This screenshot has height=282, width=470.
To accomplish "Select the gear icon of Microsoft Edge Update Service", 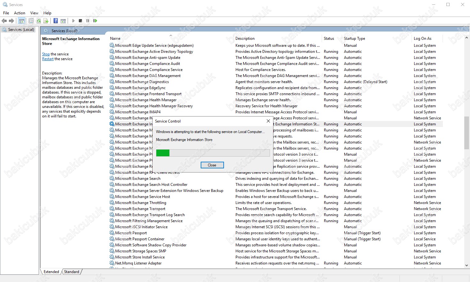I will (112, 46).
